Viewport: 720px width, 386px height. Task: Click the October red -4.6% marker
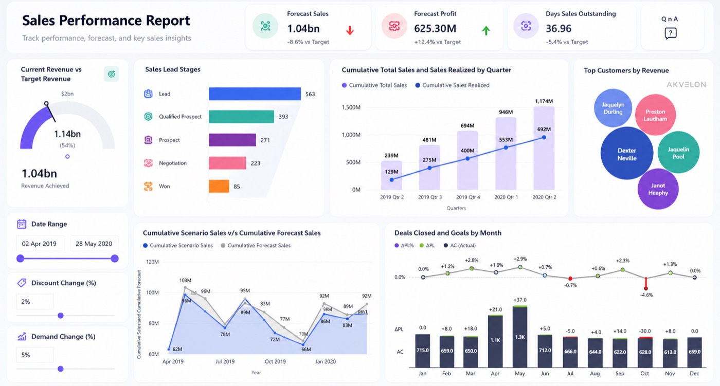[645, 289]
